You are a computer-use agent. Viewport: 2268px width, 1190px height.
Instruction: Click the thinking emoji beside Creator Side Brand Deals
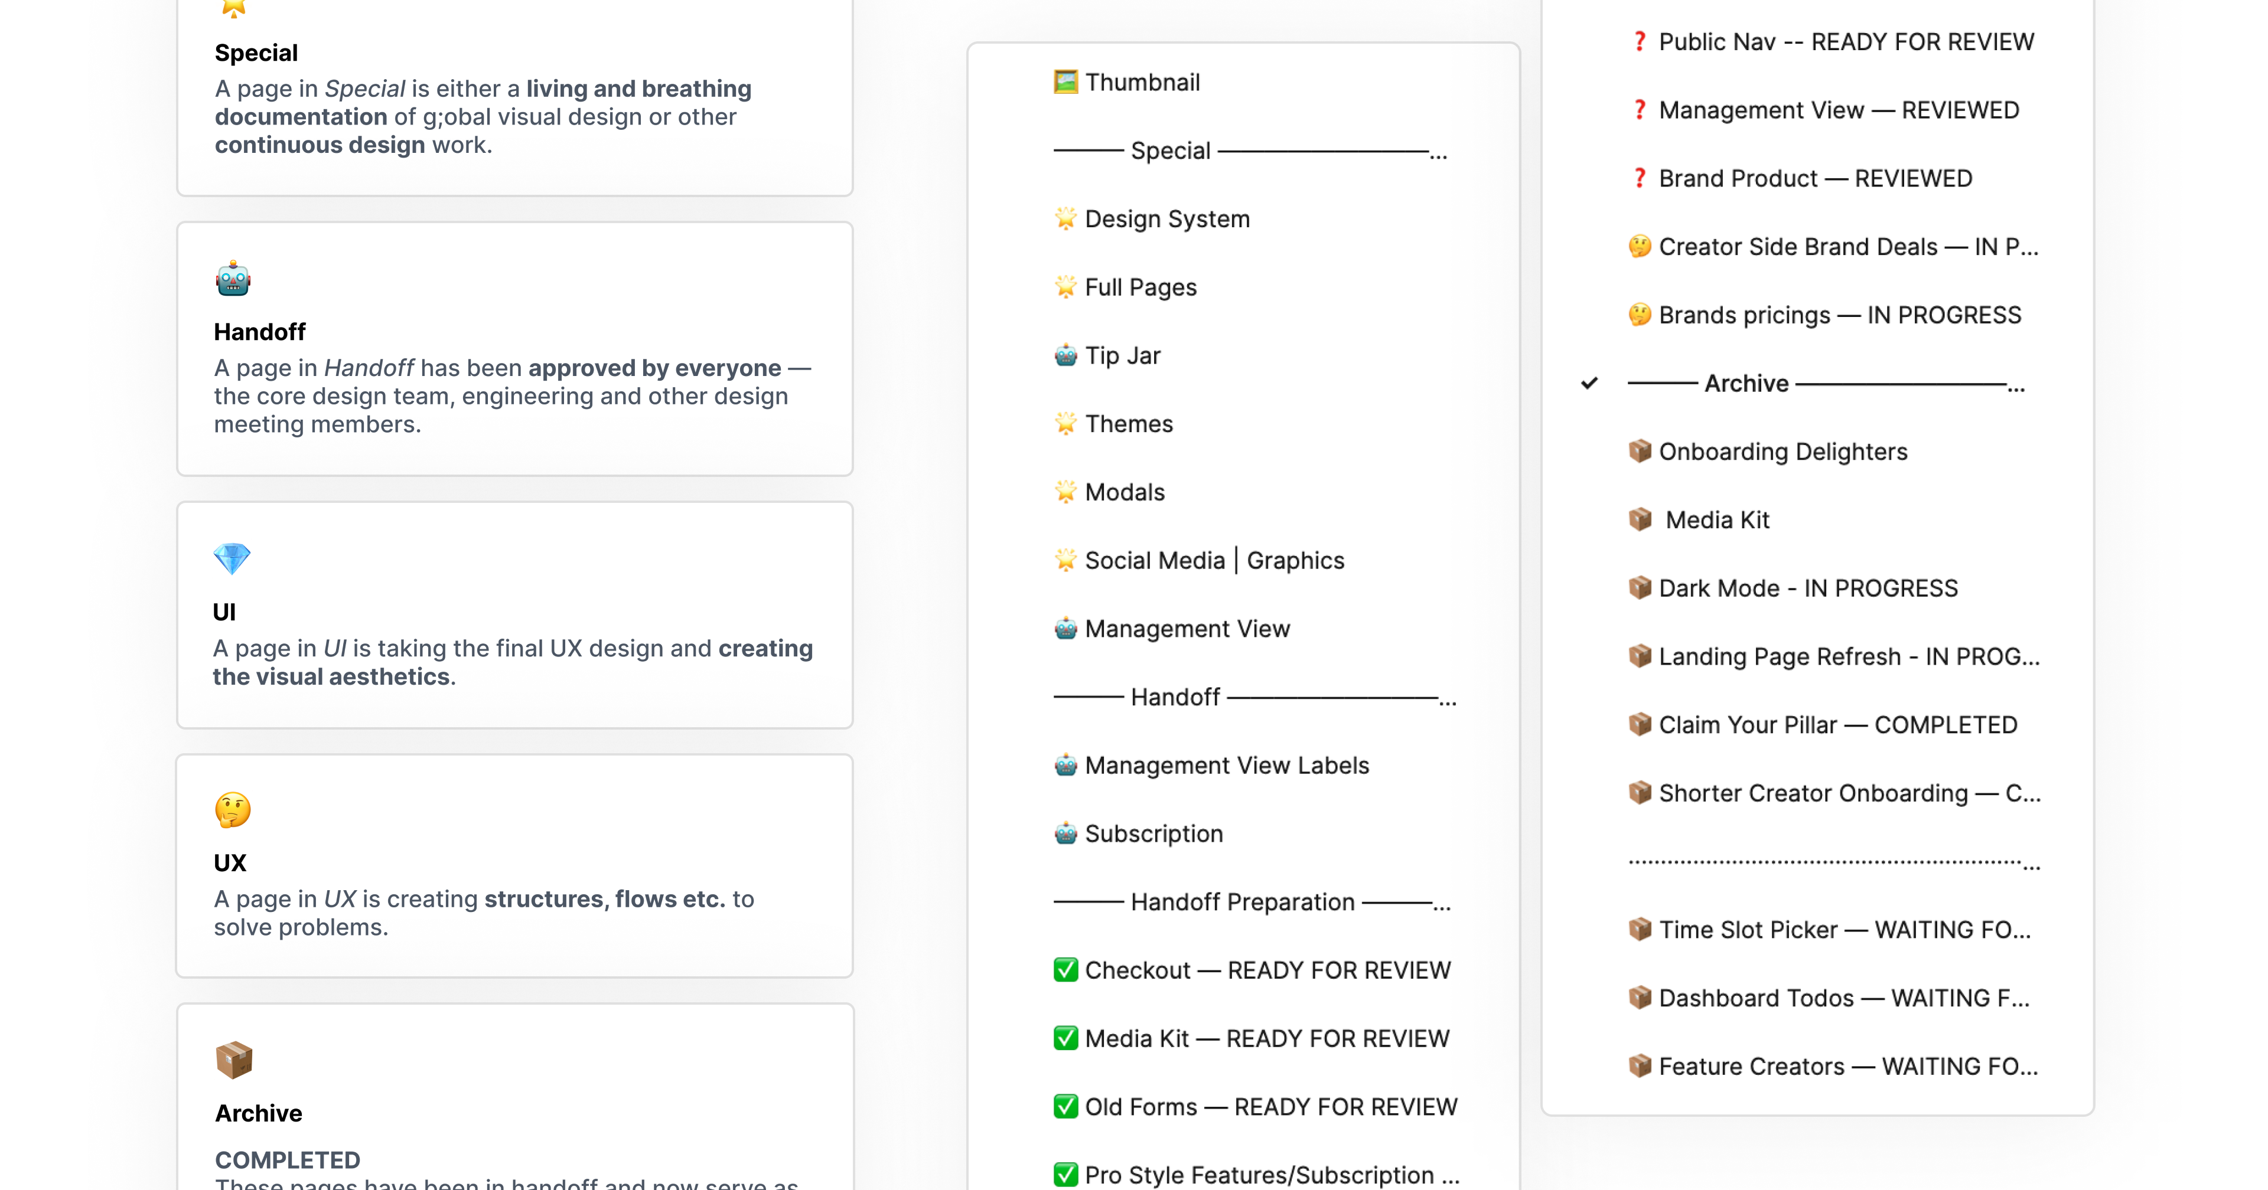1640,247
